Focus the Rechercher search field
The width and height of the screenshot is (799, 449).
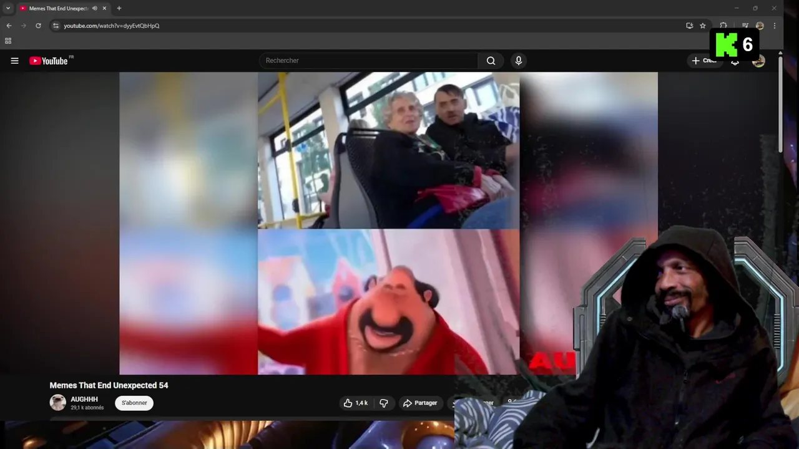click(x=368, y=60)
